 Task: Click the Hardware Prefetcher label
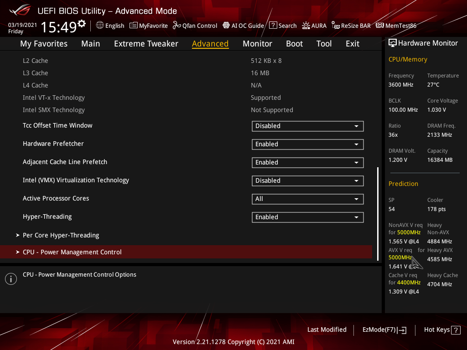click(53, 144)
